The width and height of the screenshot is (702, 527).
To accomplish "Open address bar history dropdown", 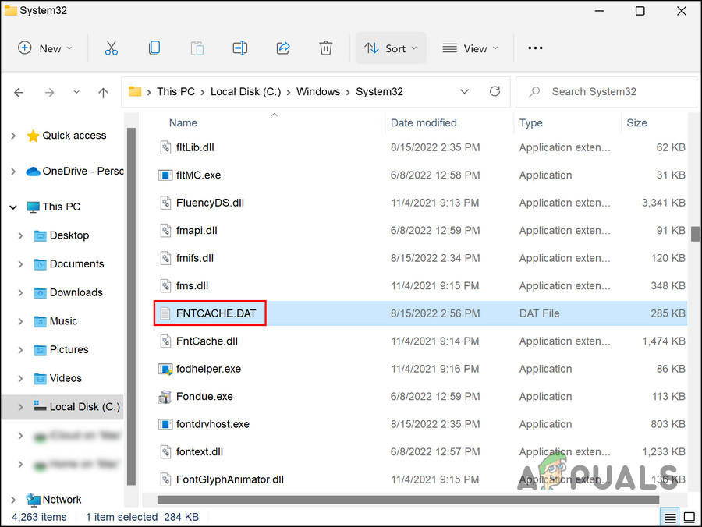I will point(464,92).
